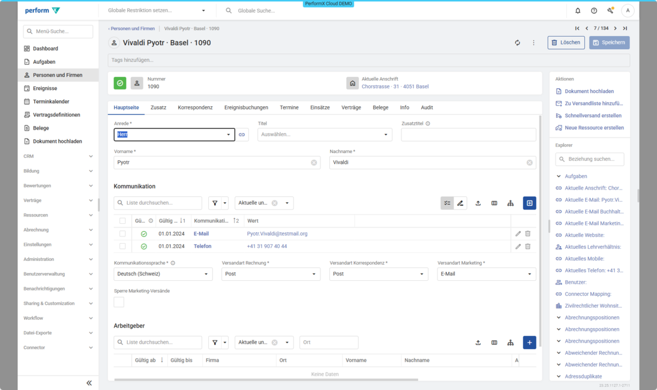This screenshot has width=657, height=390.
Task: Open the Kommunikationssprache dropdown
Action: tap(163, 274)
